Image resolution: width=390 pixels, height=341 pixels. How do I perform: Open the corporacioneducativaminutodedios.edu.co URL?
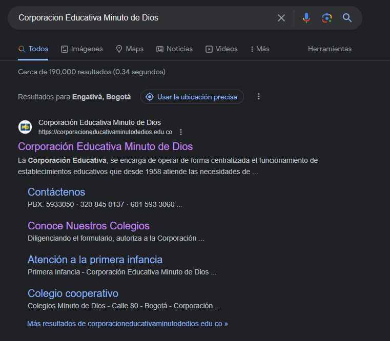coord(105,132)
